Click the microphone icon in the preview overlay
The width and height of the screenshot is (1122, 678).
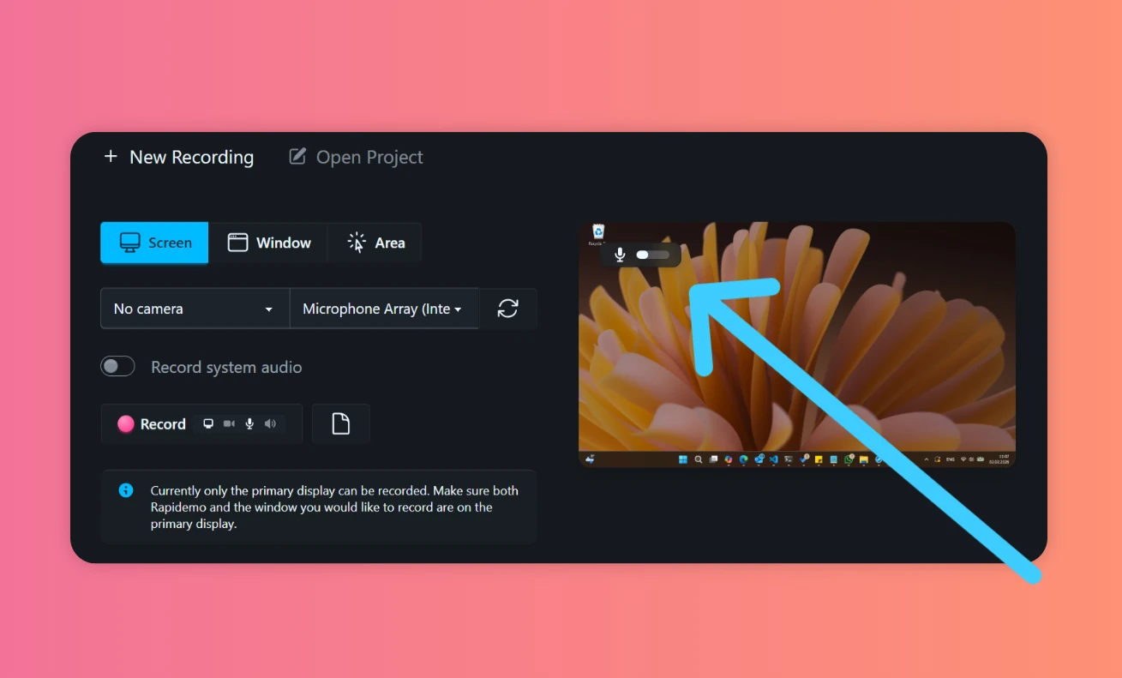point(620,254)
